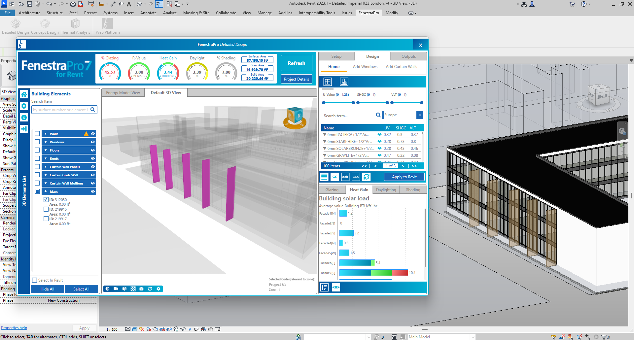Open the viewer toolbar gear settings
Image resolution: width=634 pixels, height=340 pixels.
tap(158, 289)
